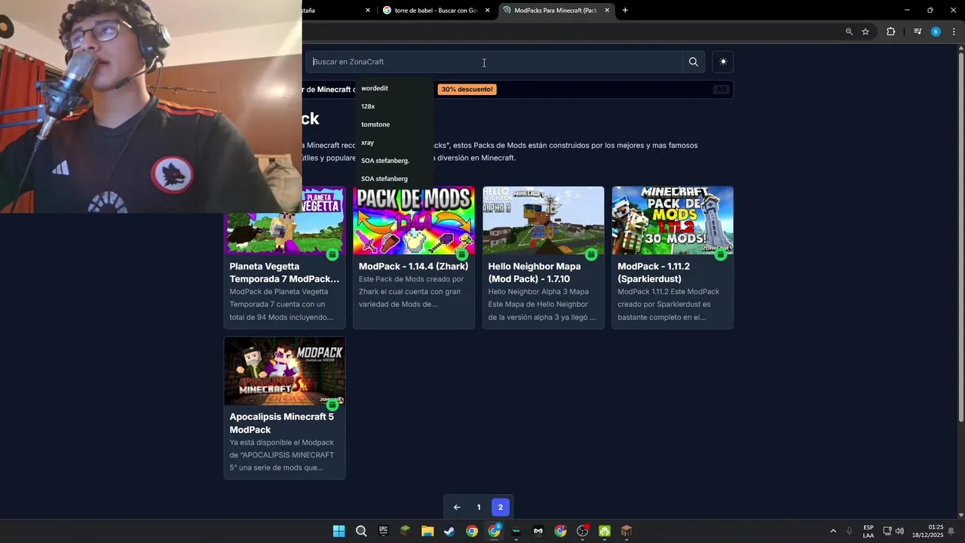Launch Epic Games from taskbar
This screenshot has height=543, width=965.
383,531
